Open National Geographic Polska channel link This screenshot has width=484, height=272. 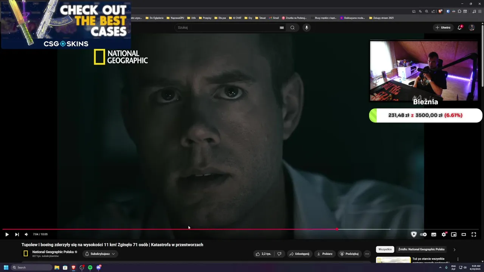pyautogui.click(x=53, y=252)
